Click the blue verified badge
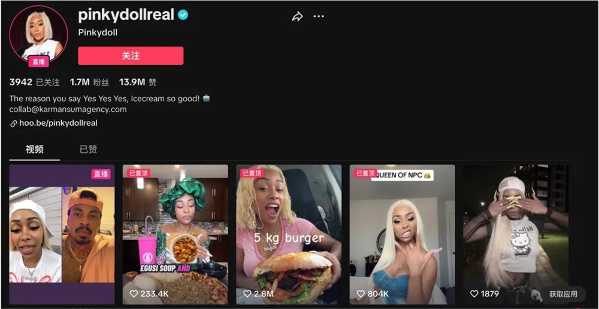This screenshot has width=599, height=309. click(x=183, y=16)
